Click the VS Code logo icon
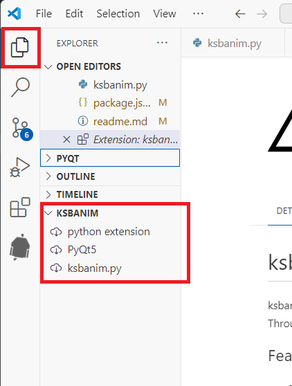292x386 pixels. (14, 14)
